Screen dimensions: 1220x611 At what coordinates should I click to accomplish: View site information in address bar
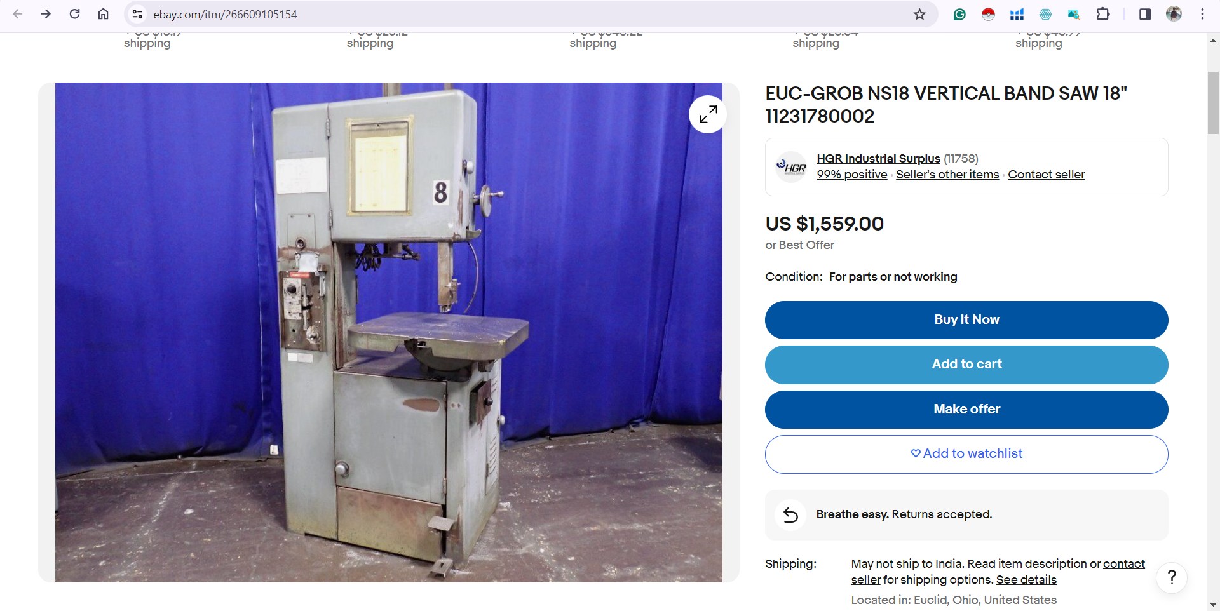[137, 14]
